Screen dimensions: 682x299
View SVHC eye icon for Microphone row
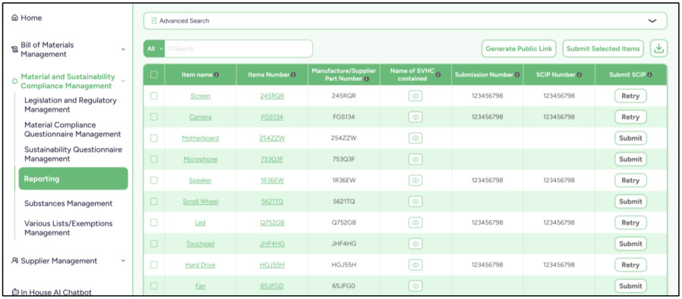(x=415, y=159)
